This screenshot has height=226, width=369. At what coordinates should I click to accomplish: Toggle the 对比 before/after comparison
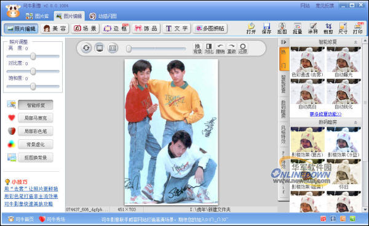point(208,48)
